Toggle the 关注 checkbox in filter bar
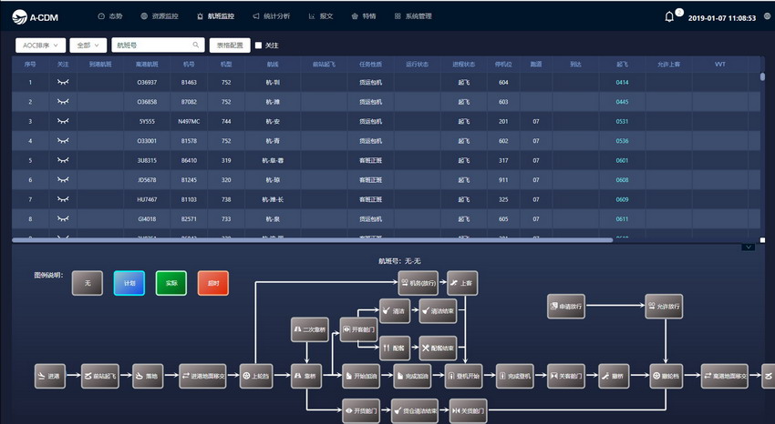This screenshot has width=775, height=424. pos(258,45)
